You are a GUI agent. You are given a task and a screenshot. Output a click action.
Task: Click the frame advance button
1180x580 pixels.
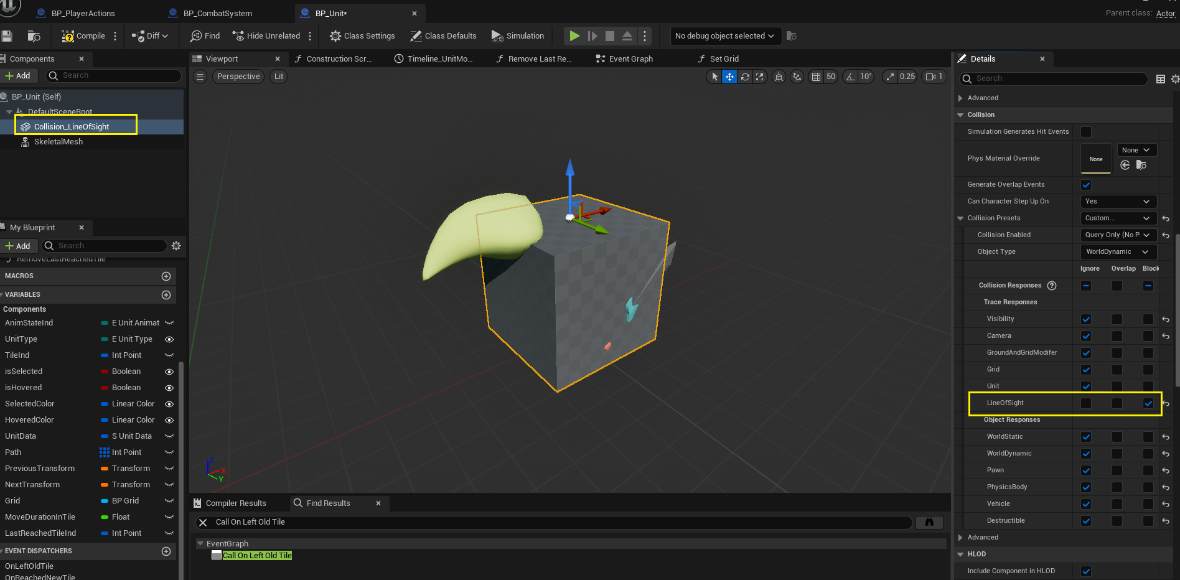click(x=592, y=36)
